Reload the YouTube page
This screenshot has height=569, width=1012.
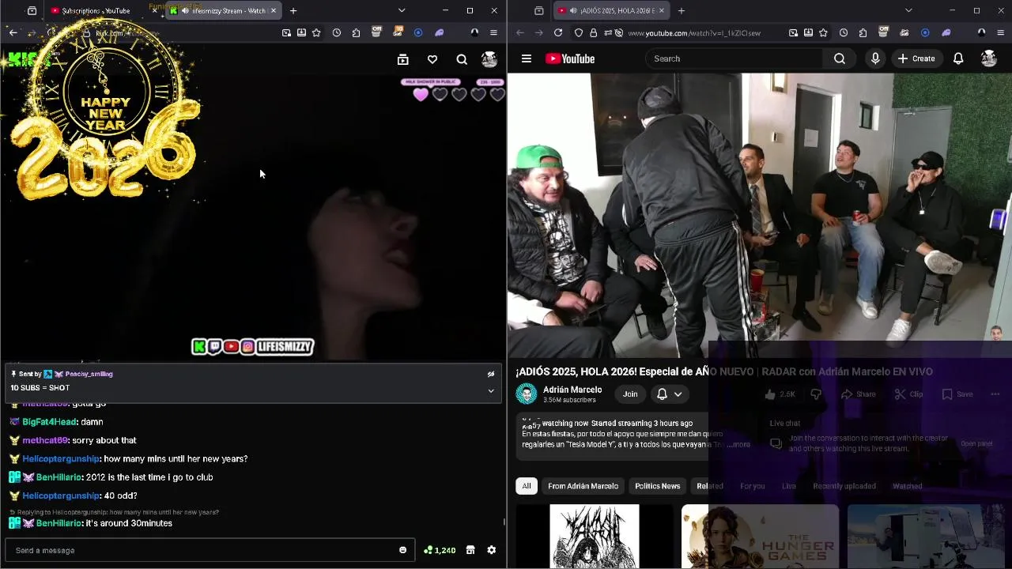(x=558, y=32)
